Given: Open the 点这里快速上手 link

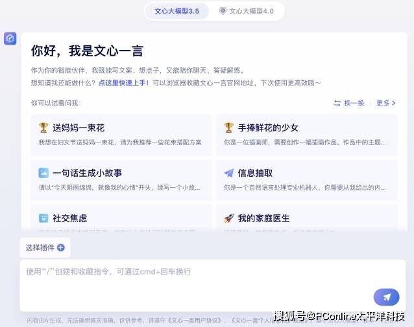Looking at the screenshot, I should pos(123,83).
